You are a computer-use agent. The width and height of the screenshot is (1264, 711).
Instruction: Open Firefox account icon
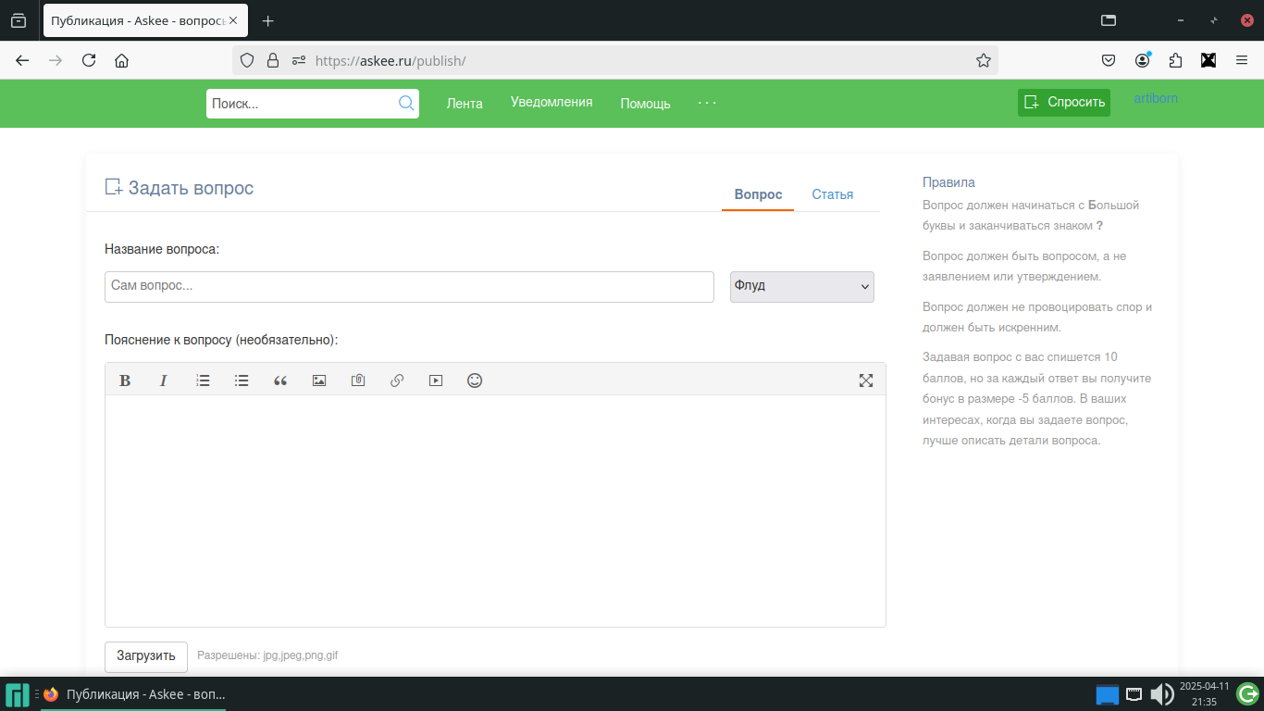click(x=1143, y=60)
